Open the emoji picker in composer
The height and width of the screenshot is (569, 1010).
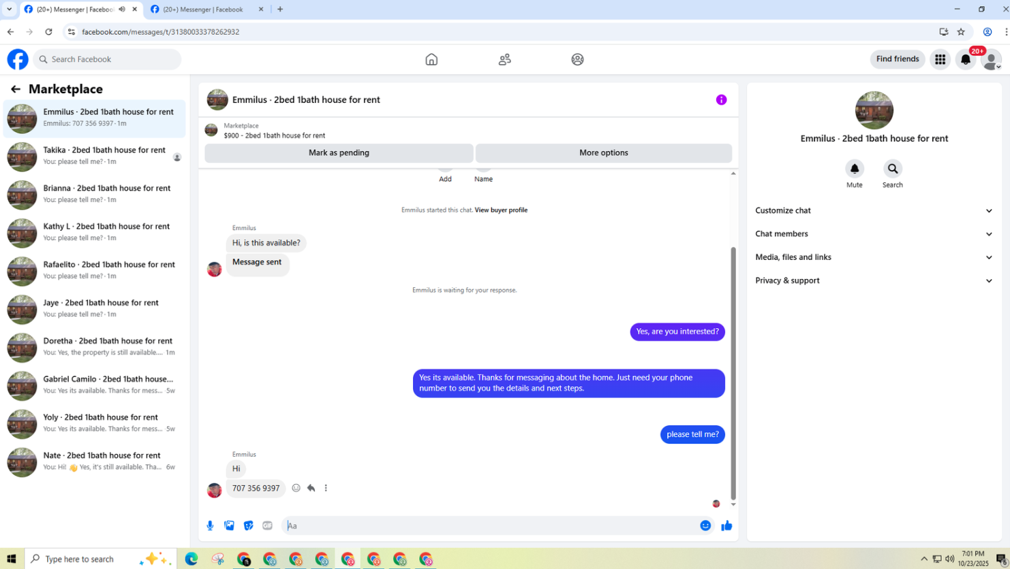(705, 525)
